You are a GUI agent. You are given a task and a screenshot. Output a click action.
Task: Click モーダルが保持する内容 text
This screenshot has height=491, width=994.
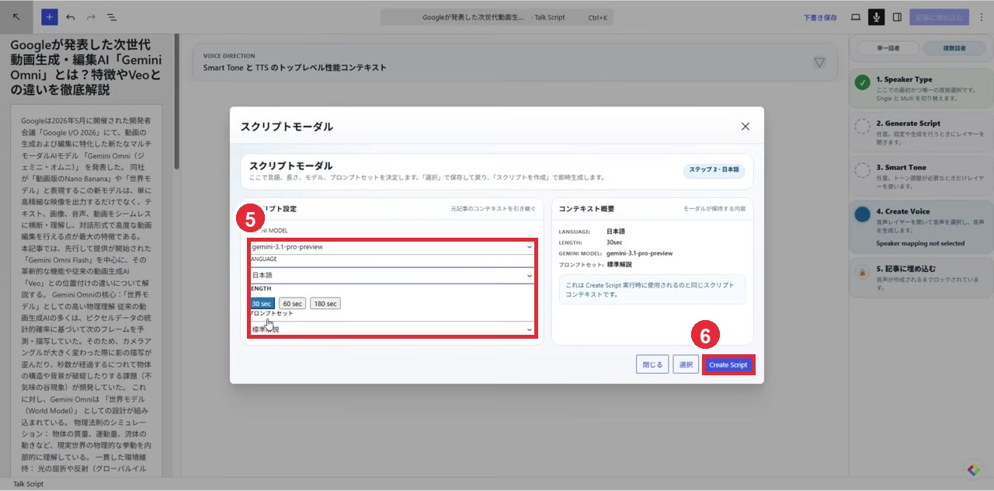tap(714, 209)
